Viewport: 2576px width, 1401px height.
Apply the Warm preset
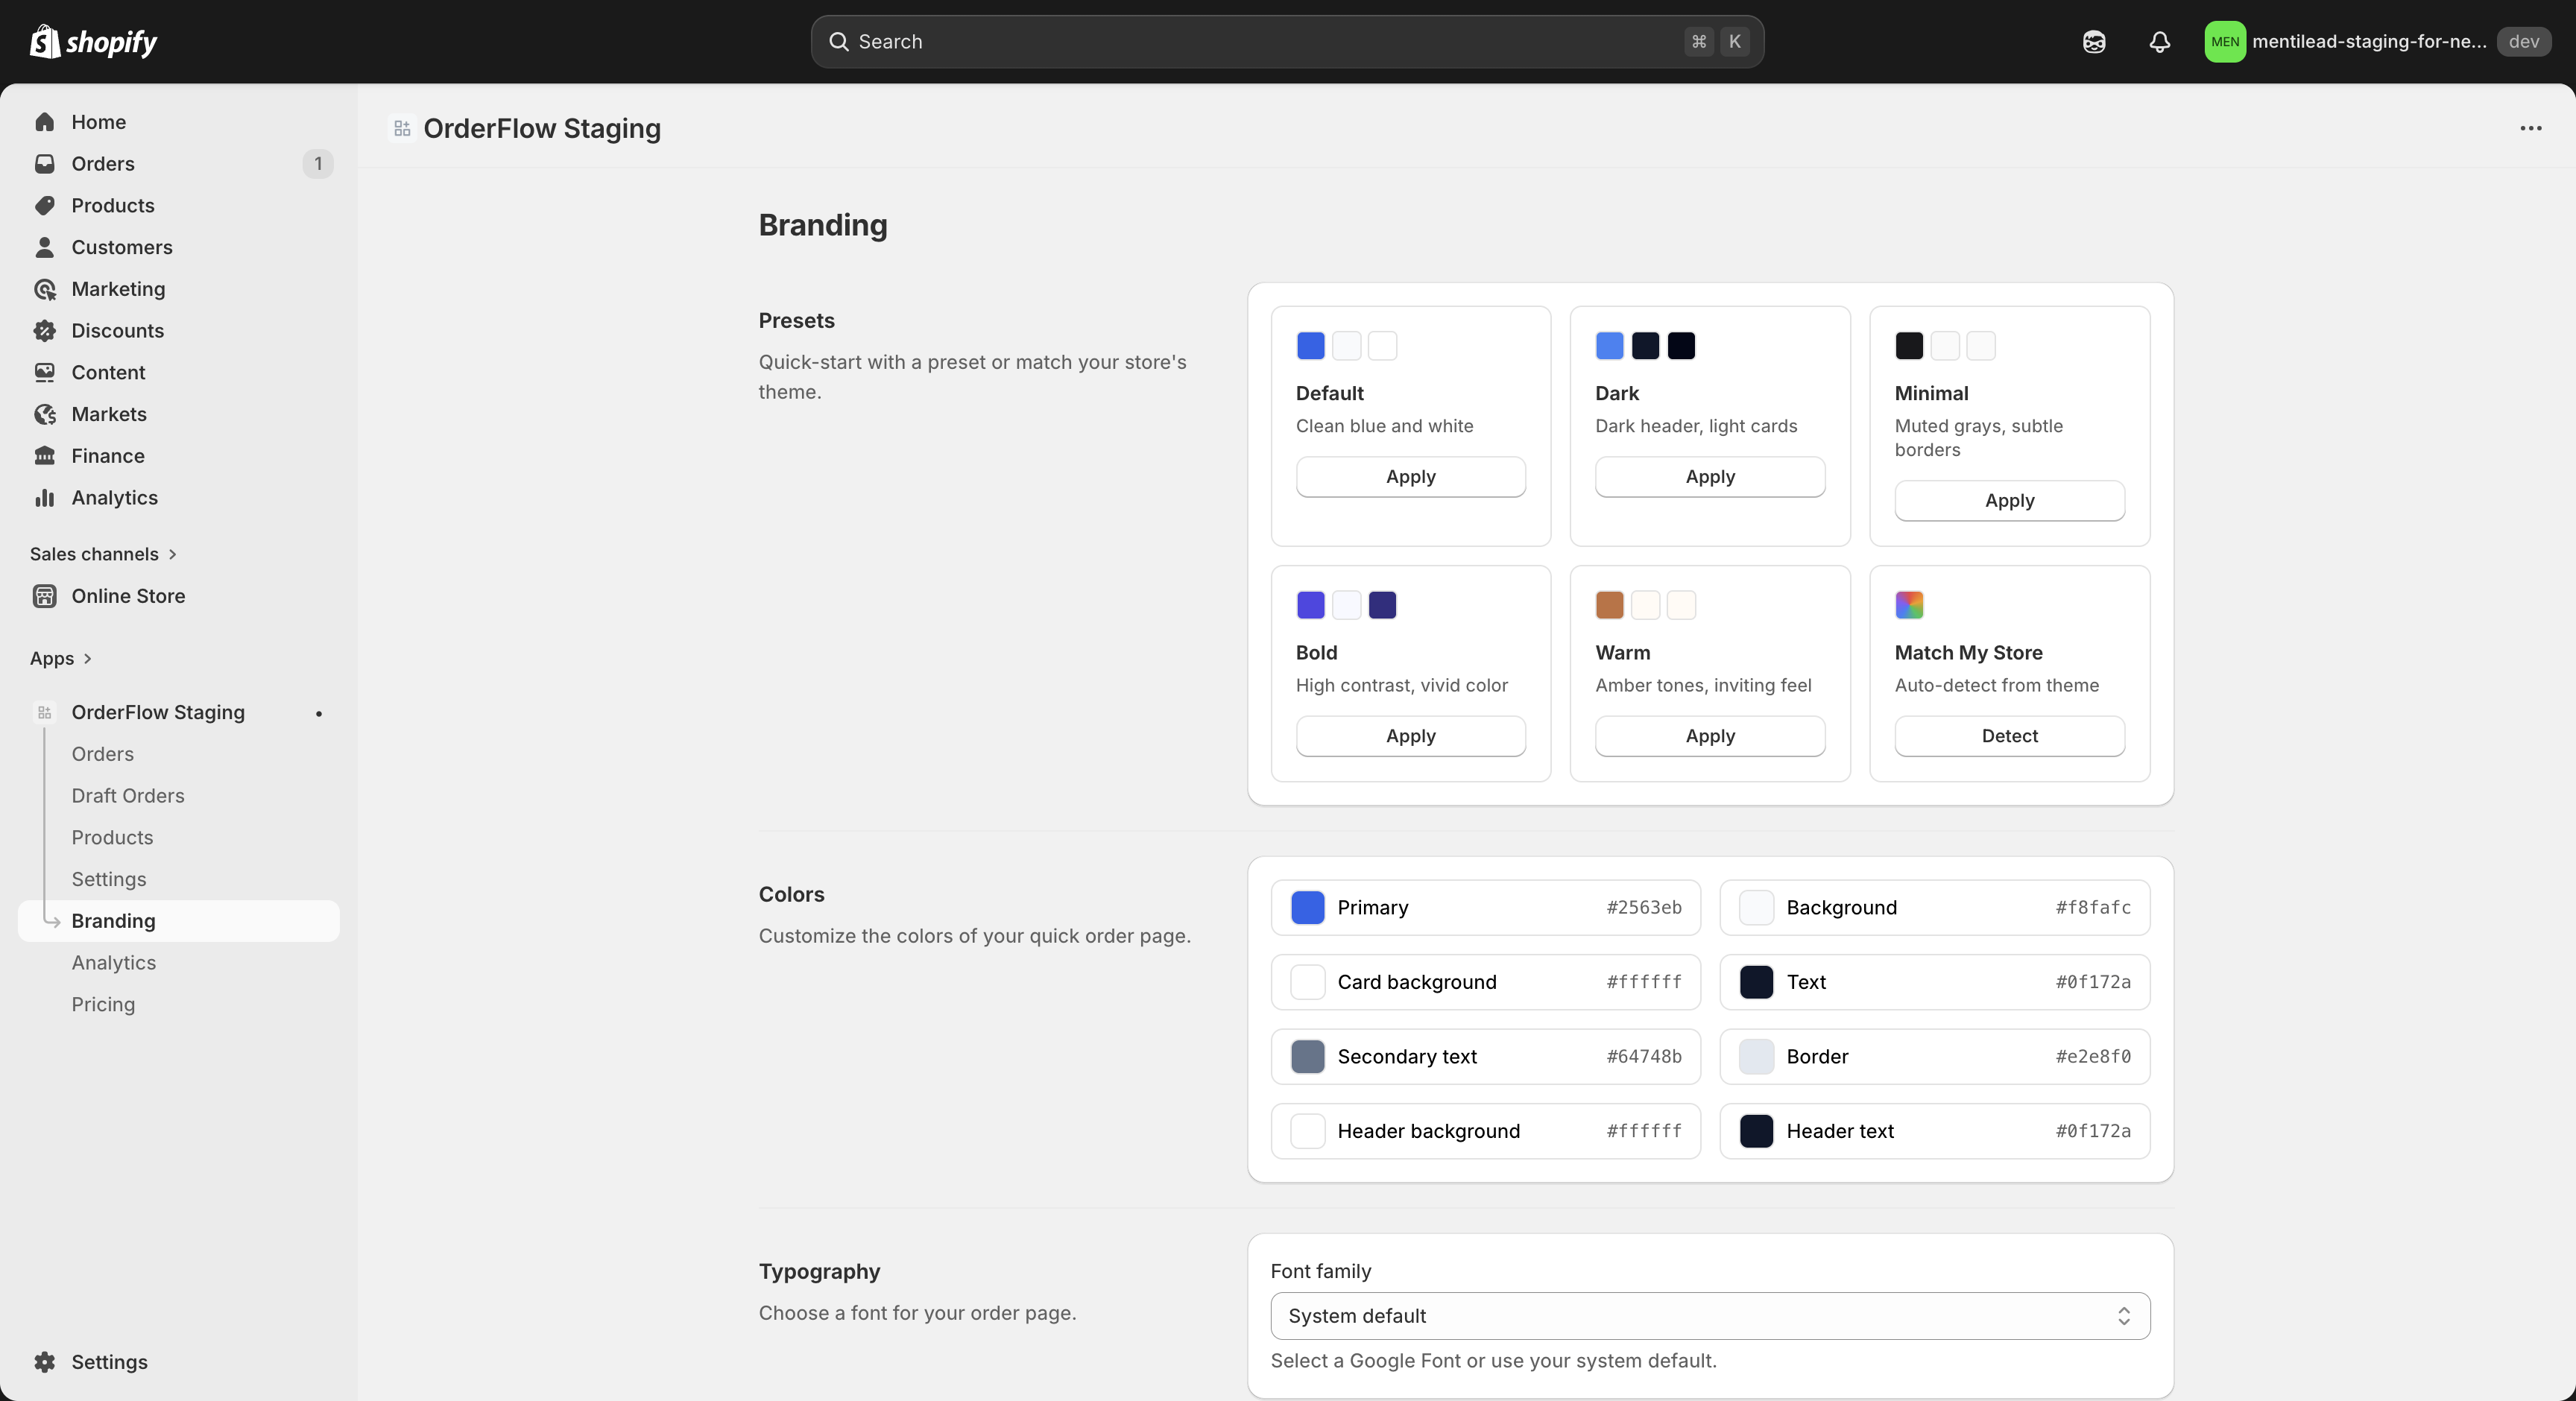point(1709,735)
